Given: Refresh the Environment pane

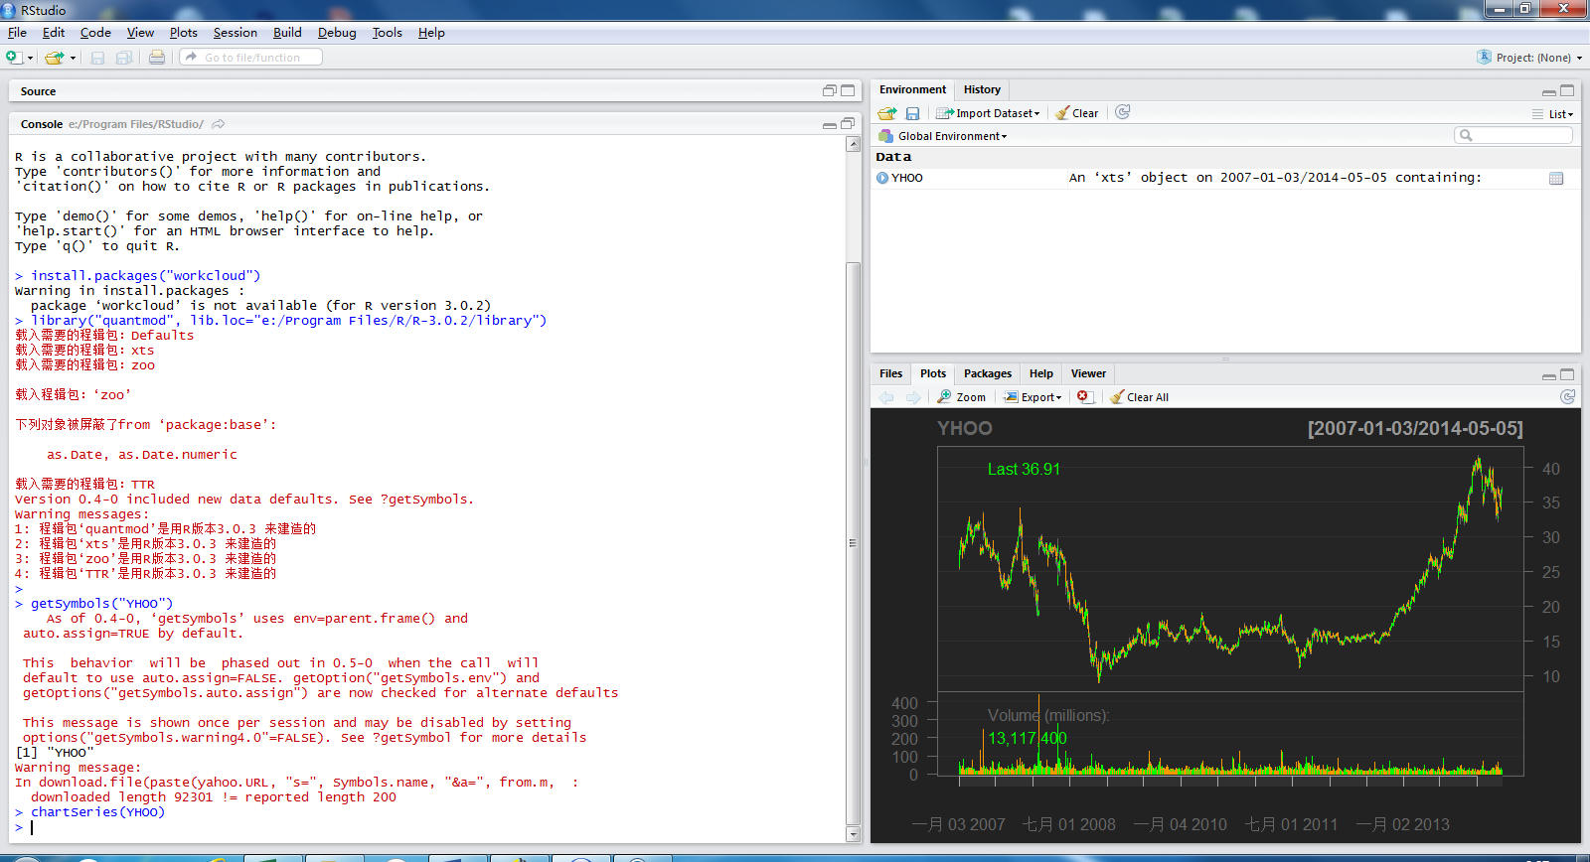Looking at the screenshot, I should 1122,112.
